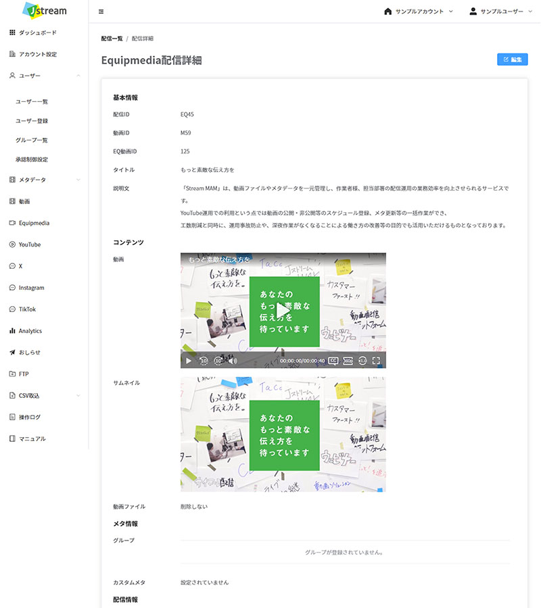Rewind 10 seconds in the video player
The image size is (541, 608).
204,361
